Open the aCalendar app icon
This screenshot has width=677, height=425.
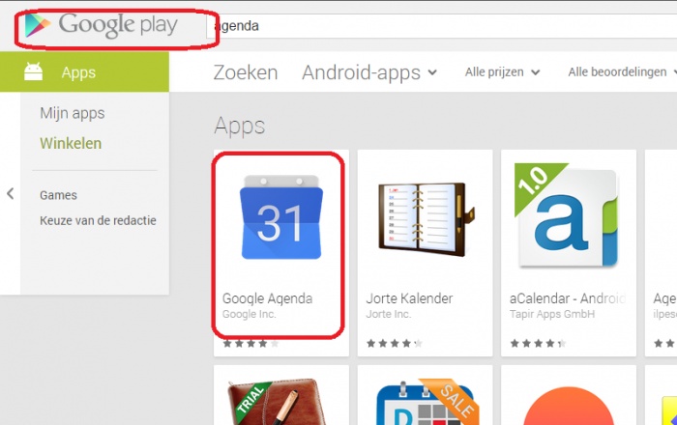click(566, 215)
